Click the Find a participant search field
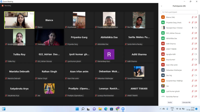Screen dimensions: 200x112 [x=179, y=12]
